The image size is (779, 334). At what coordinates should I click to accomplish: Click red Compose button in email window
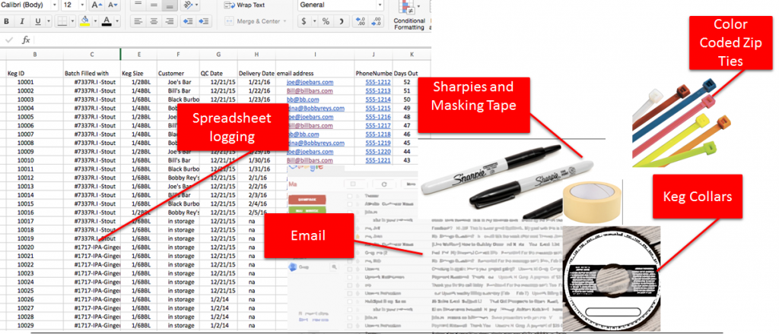click(307, 199)
